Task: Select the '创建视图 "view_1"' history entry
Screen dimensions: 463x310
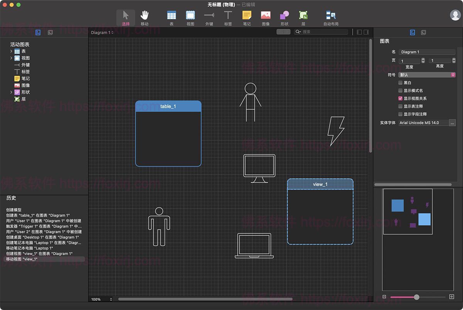Action: tap(39, 254)
